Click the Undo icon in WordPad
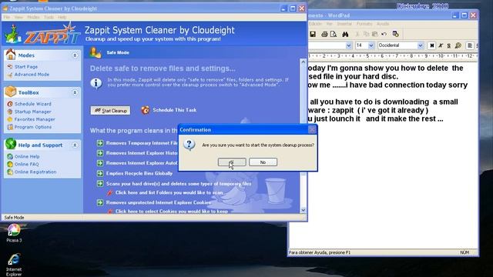Viewport: 493px width, 277px height. (x=384, y=34)
